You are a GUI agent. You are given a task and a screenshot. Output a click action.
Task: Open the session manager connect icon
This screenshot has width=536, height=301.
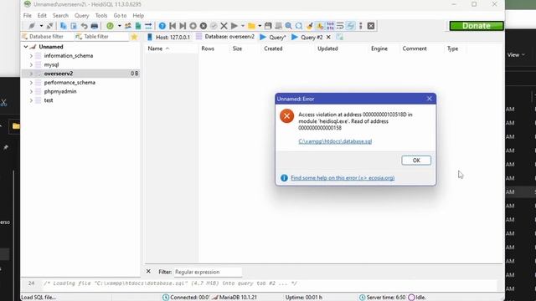(x=32, y=26)
